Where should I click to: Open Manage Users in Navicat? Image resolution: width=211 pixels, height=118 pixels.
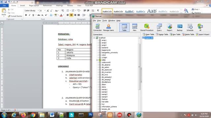[x=108, y=28]
